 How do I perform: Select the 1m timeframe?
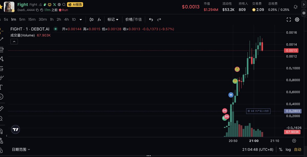pyautogui.click(x=14, y=19)
